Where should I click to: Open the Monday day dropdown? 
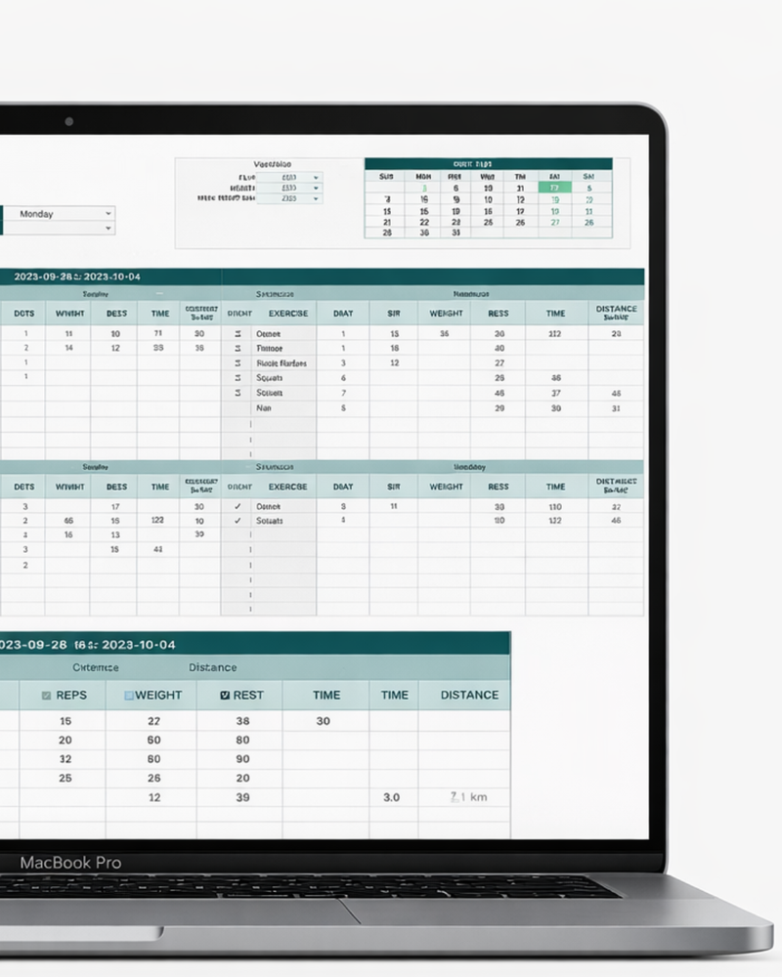[108, 214]
